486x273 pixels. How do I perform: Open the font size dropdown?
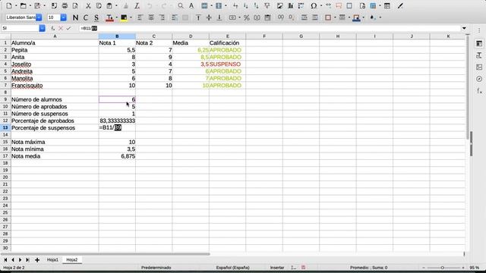coord(64,17)
